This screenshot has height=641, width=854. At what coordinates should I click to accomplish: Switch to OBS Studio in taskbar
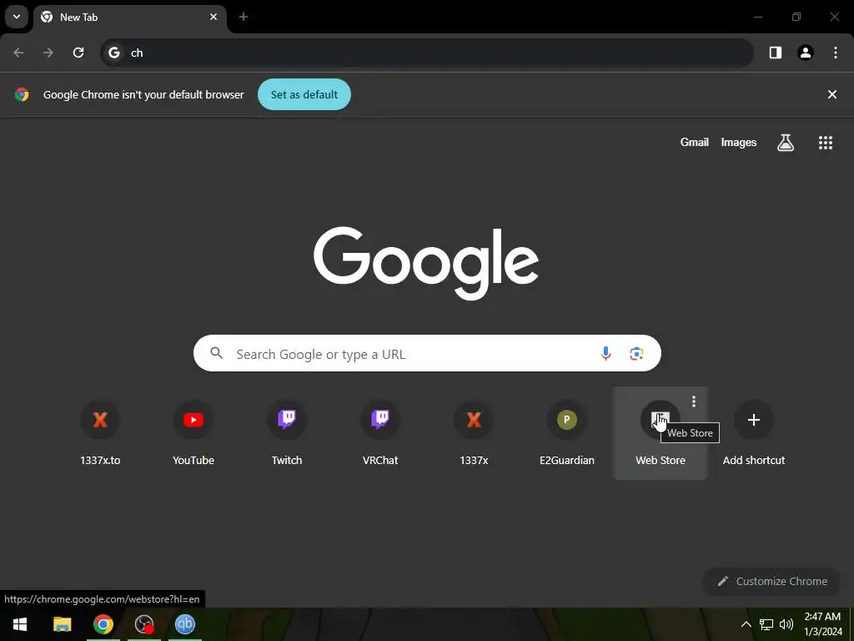[144, 624]
